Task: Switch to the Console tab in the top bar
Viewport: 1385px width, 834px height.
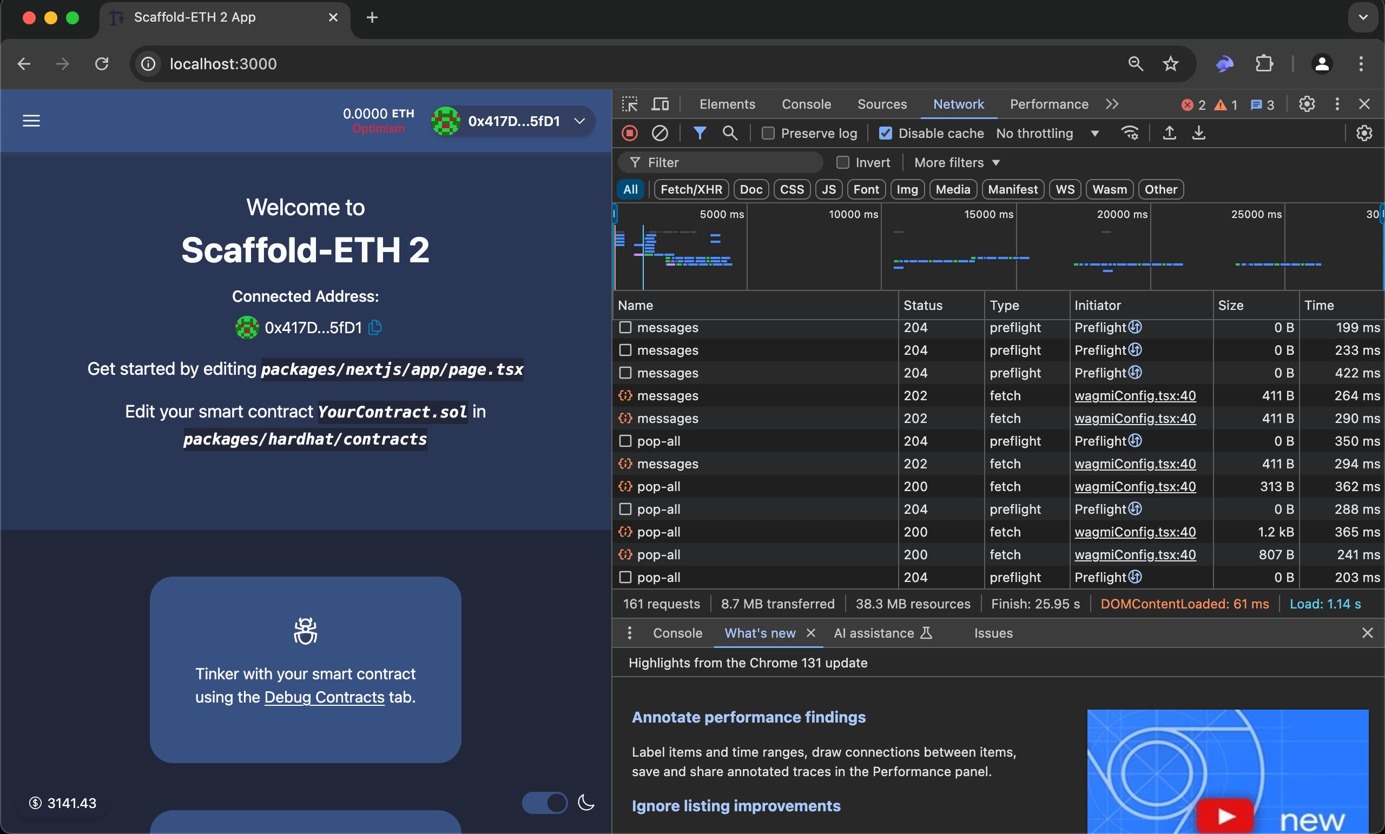Action: (806, 104)
